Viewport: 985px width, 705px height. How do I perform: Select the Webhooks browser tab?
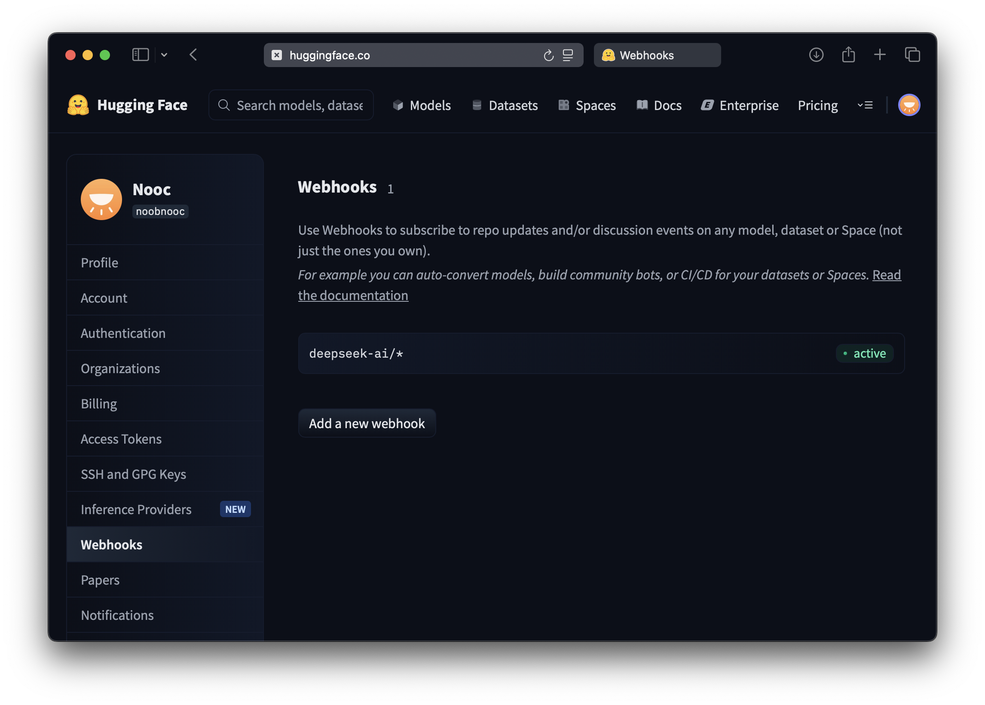pos(657,55)
